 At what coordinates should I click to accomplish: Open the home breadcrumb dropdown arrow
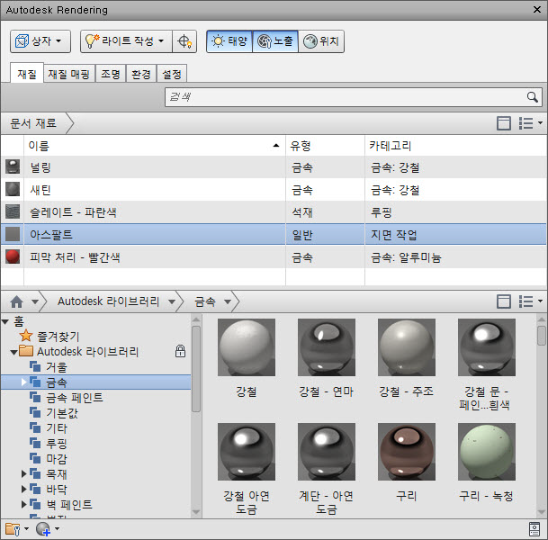point(35,301)
